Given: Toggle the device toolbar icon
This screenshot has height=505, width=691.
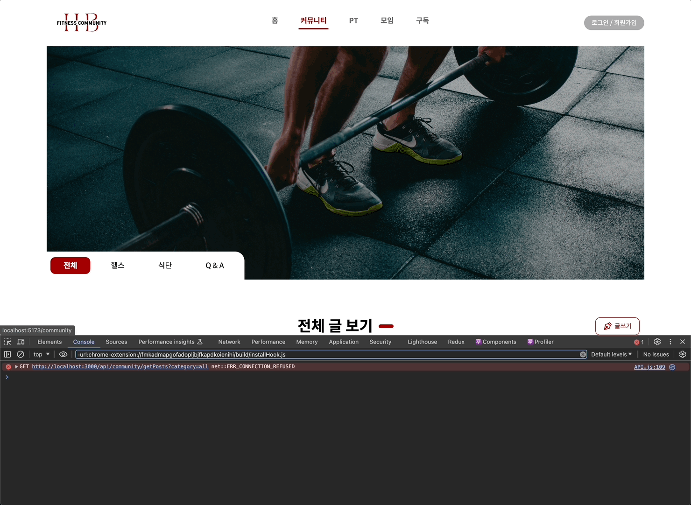Looking at the screenshot, I should tap(21, 342).
